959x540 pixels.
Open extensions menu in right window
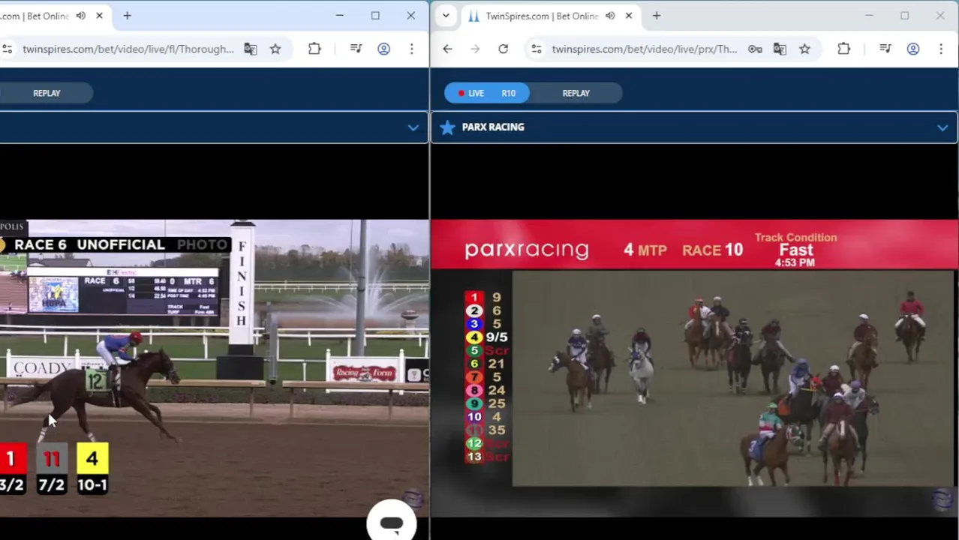point(844,49)
